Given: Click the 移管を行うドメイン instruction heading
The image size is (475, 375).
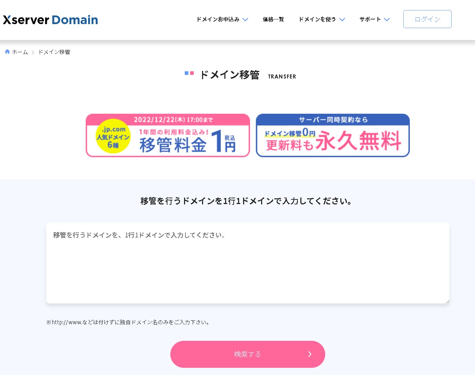Looking at the screenshot, I should click(246, 201).
